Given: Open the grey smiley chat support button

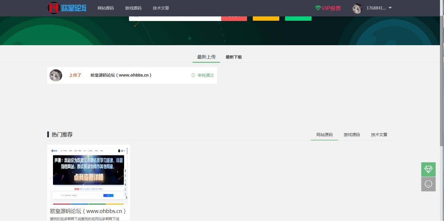Looking at the screenshot, I should (x=428, y=184).
